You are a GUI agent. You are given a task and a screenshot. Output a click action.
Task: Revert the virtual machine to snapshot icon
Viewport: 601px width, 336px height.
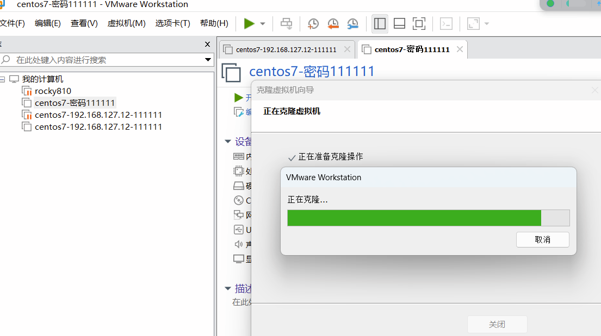pos(333,24)
